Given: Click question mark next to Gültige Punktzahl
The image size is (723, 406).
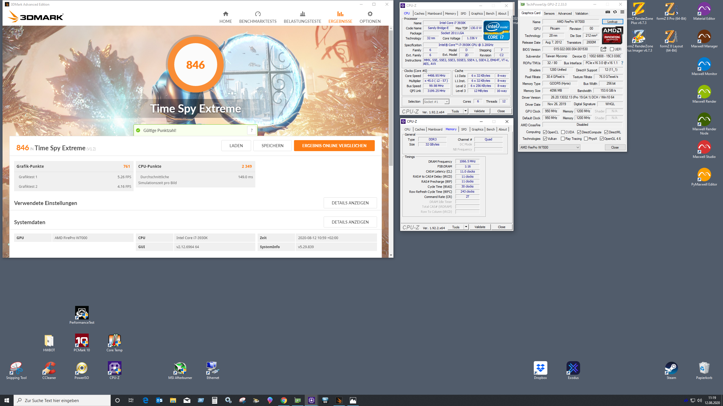Looking at the screenshot, I should coord(251,130).
